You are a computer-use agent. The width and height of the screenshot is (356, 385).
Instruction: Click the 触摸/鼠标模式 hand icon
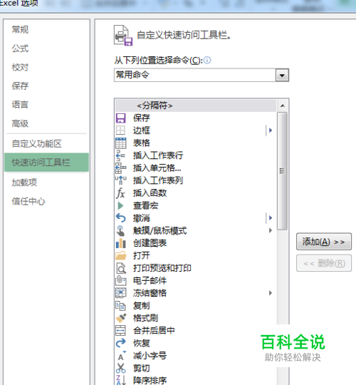[120, 230]
